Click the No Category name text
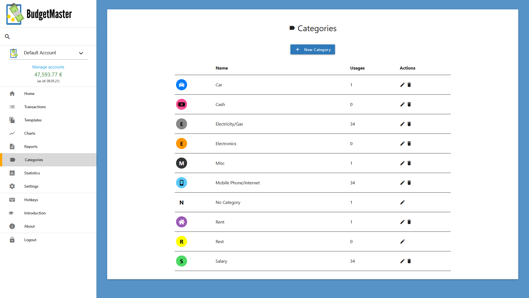 click(x=228, y=202)
